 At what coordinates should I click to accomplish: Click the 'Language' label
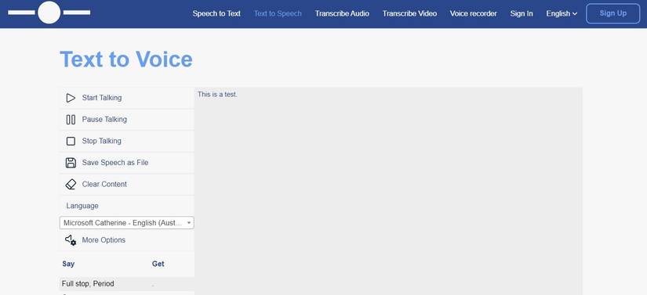82,206
